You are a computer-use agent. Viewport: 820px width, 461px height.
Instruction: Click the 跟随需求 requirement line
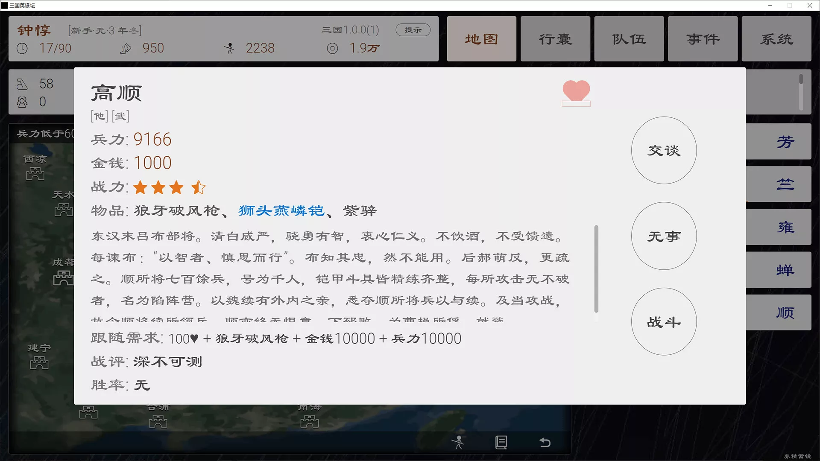click(x=276, y=338)
